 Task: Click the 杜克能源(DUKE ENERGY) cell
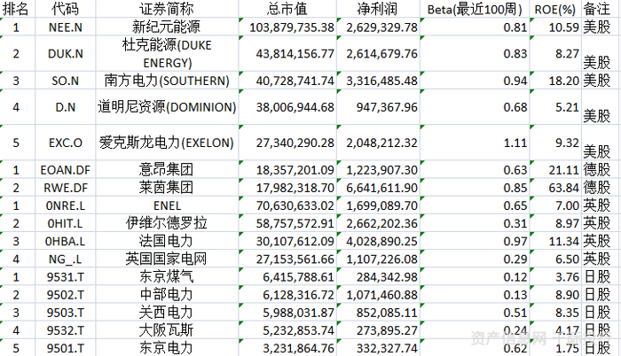click(167, 53)
